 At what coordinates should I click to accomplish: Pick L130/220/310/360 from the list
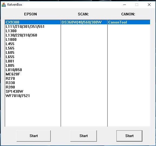tap(33, 35)
